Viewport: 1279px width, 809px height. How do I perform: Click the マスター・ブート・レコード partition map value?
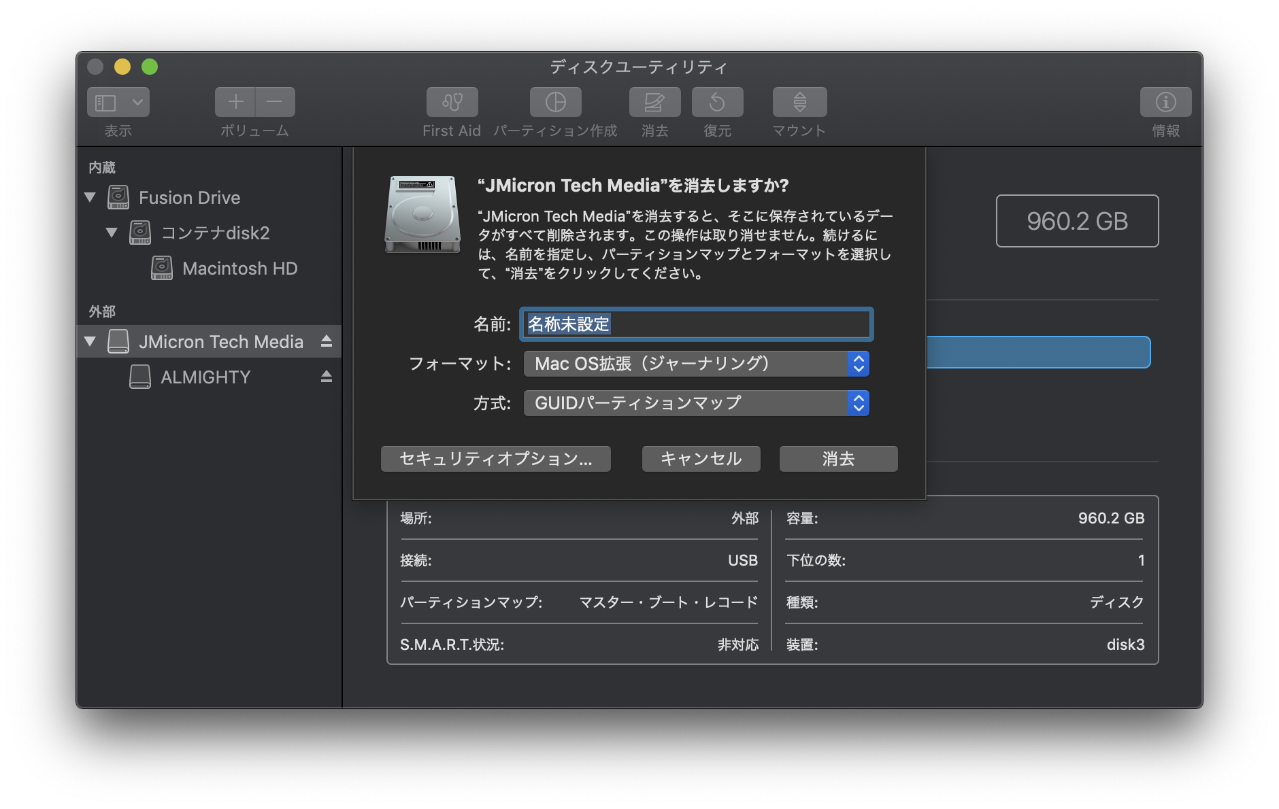669,602
